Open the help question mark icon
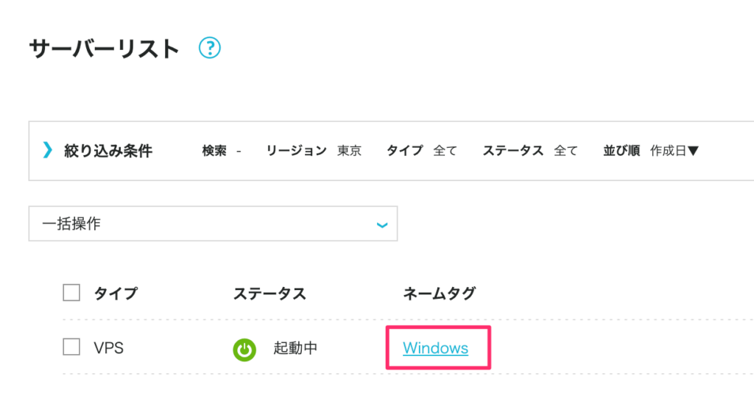Screen dimensions: 754x404 click(x=210, y=48)
